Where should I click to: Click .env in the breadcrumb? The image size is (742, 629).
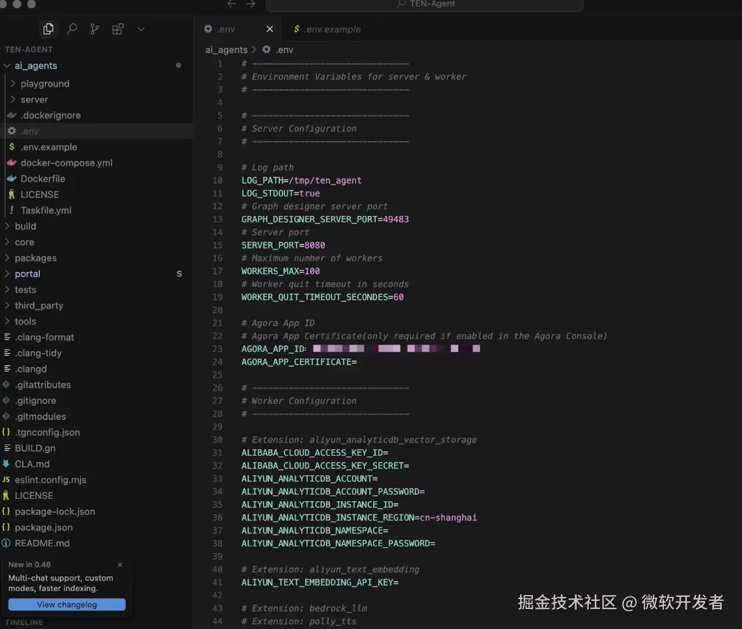(278, 50)
